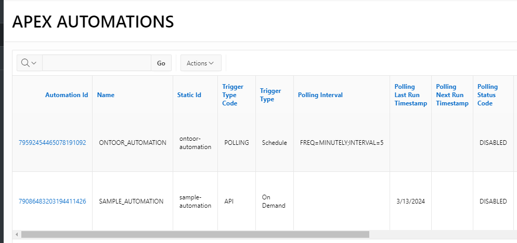Click the 3/13/2024 last run date cell

[410, 201]
